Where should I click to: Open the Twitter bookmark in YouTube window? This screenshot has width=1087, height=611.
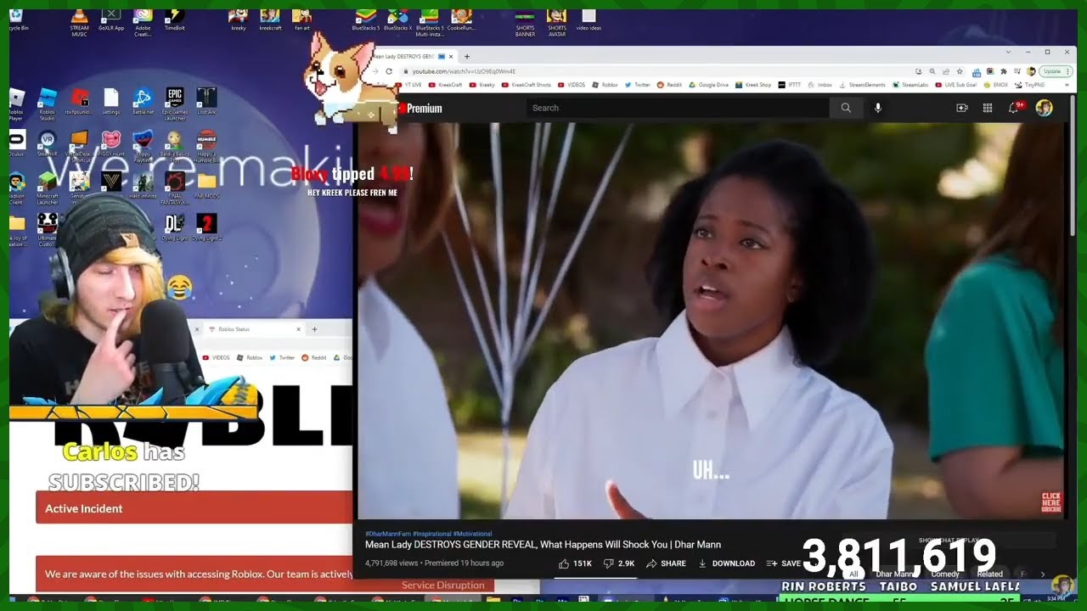pyautogui.click(x=637, y=85)
